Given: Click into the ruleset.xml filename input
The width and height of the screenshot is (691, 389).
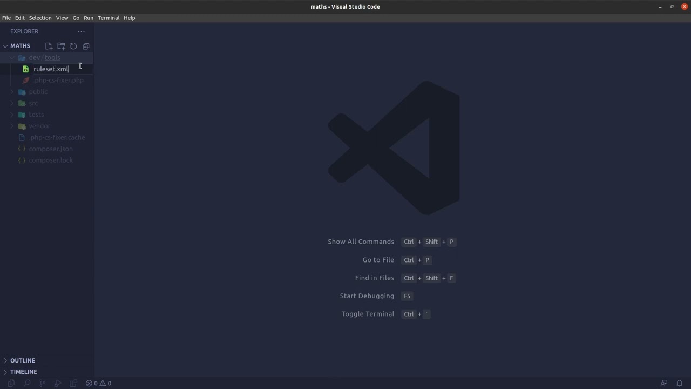Looking at the screenshot, I should coord(63,69).
